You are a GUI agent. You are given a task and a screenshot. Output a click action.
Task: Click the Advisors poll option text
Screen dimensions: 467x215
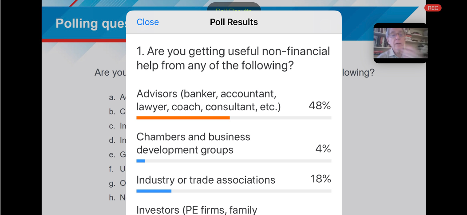click(209, 100)
